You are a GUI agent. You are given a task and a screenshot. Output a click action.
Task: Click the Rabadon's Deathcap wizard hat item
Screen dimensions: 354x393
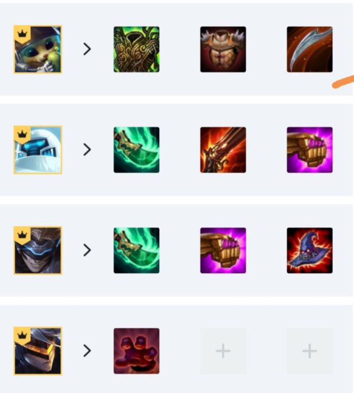click(310, 251)
